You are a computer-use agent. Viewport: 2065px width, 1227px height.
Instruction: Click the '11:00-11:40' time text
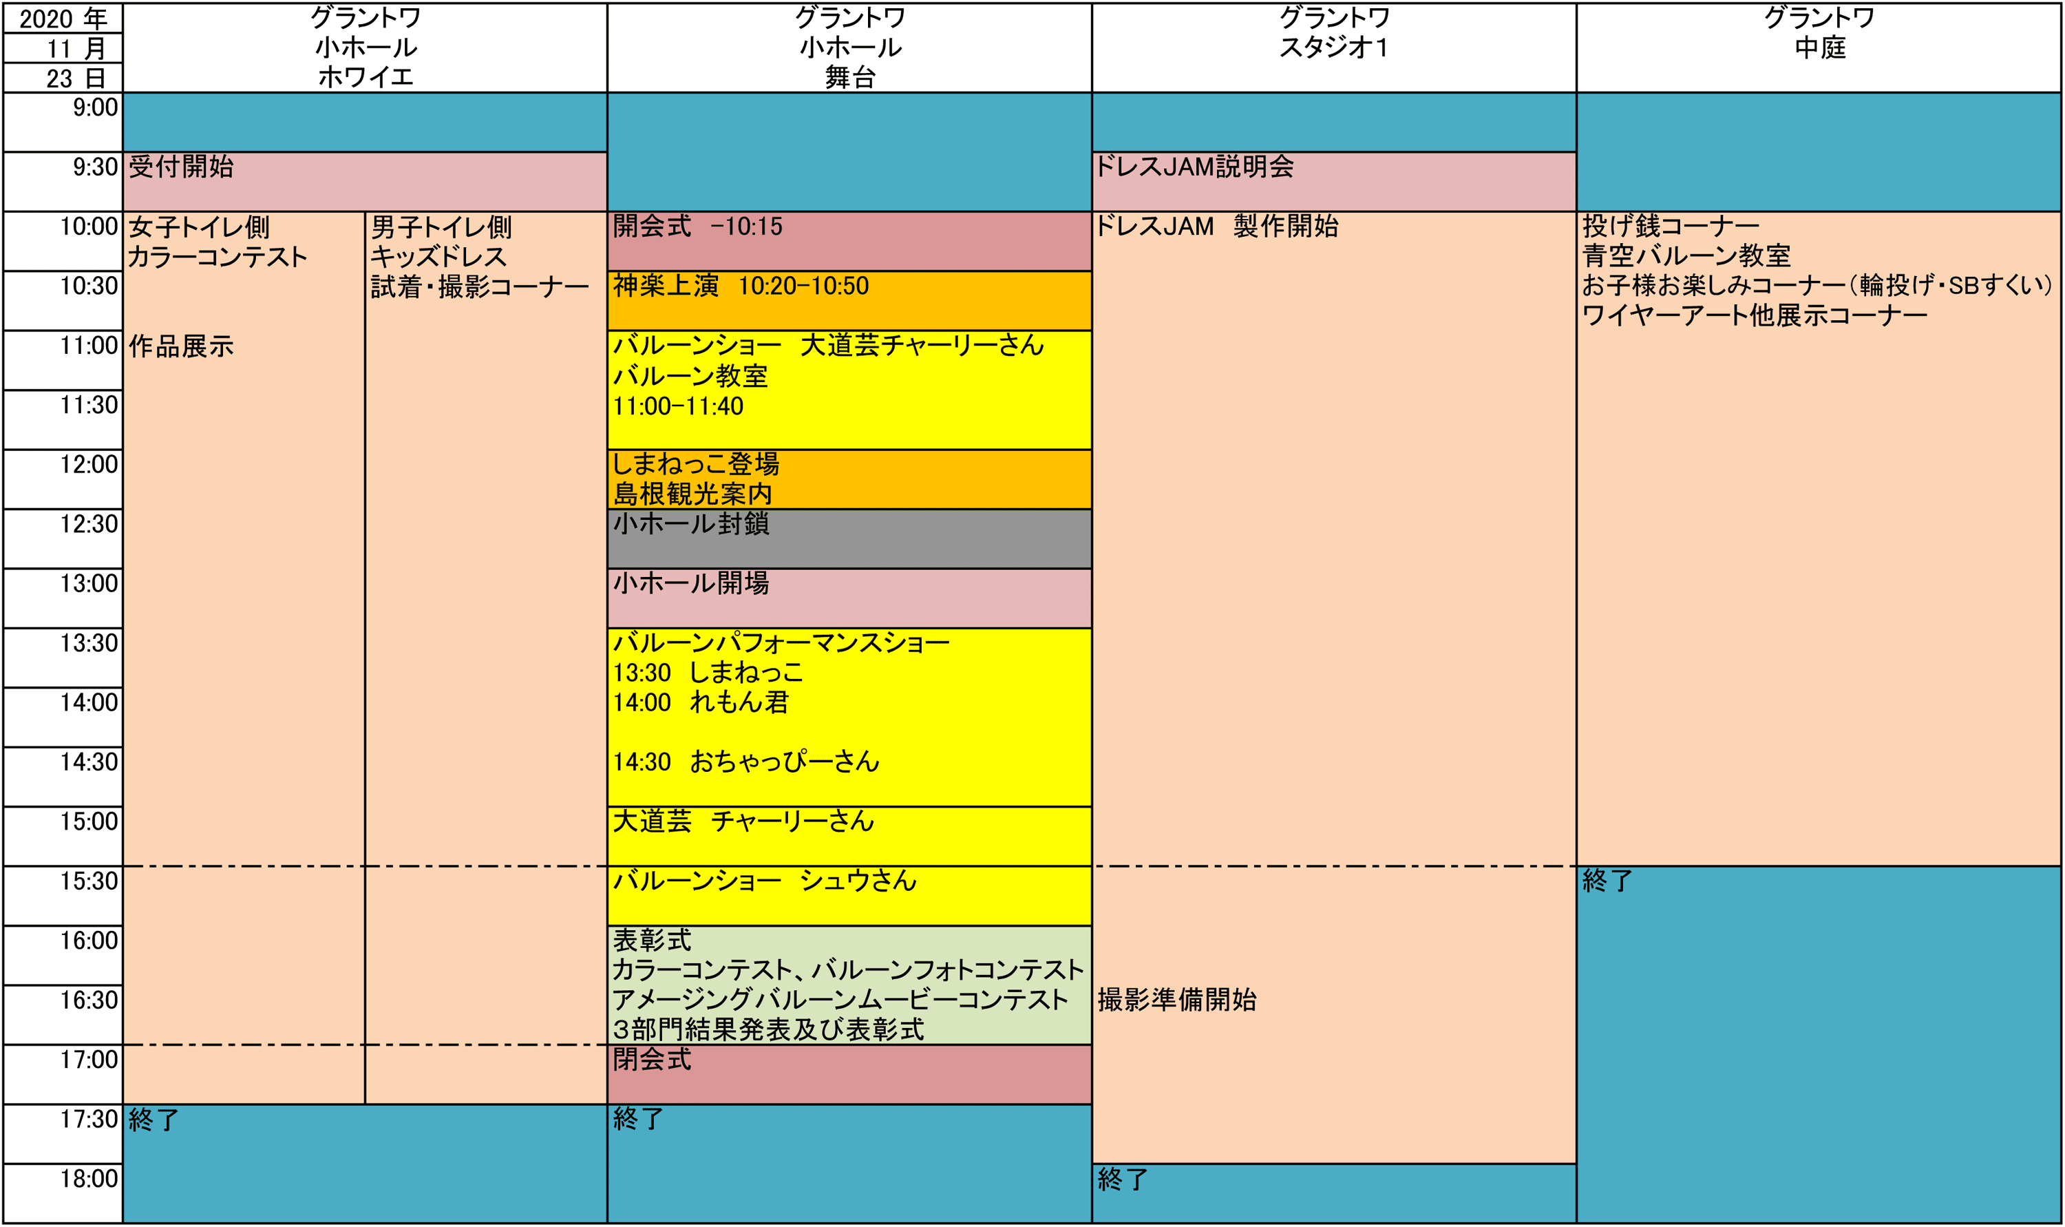click(x=679, y=406)
